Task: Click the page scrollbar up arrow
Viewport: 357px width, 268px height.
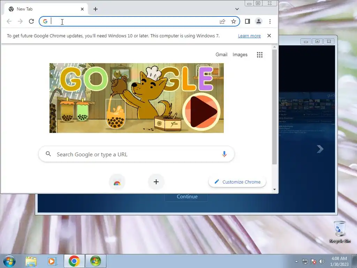Action: click(x=274, y=47)
